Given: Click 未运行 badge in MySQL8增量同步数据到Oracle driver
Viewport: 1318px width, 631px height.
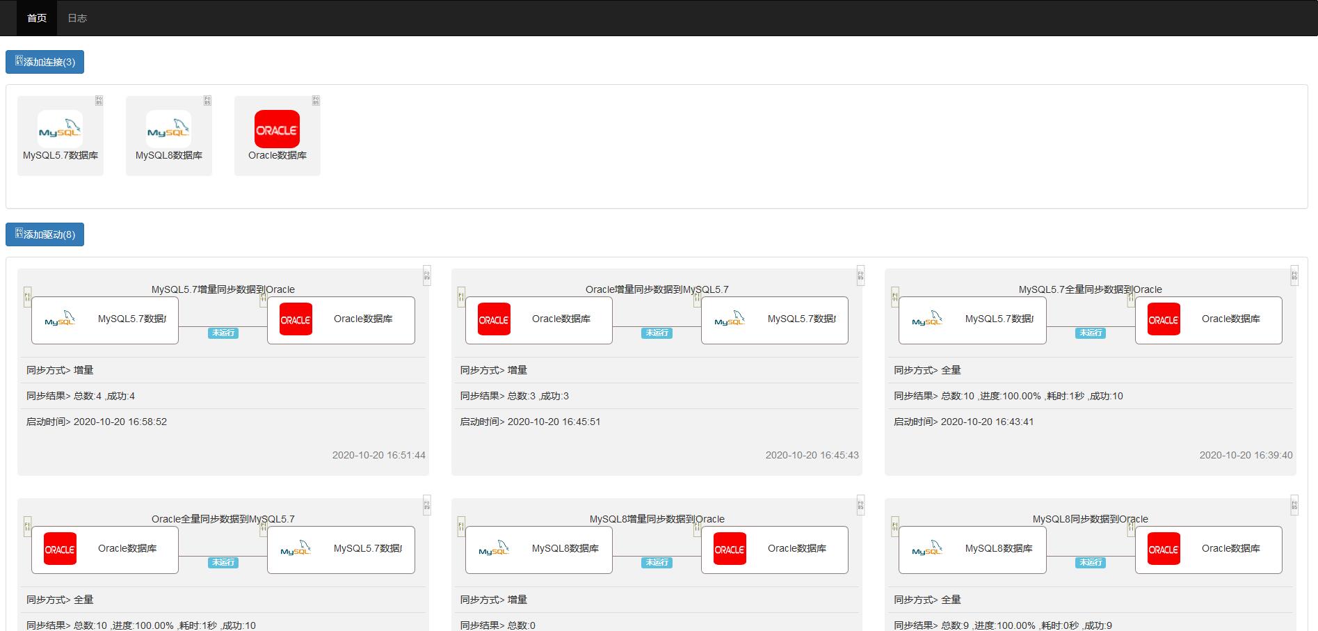Looking at the screenshot, I should (657, 563).
